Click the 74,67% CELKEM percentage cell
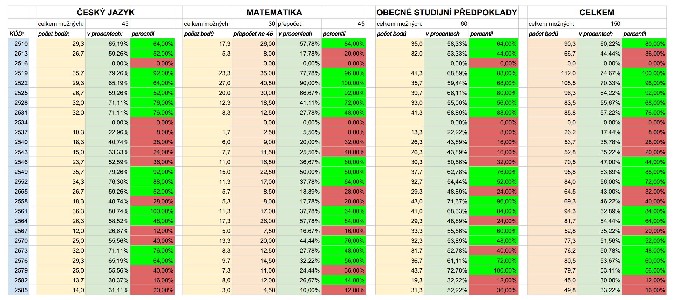The width and height of the screenshot is (676, 300). [599, 73]
